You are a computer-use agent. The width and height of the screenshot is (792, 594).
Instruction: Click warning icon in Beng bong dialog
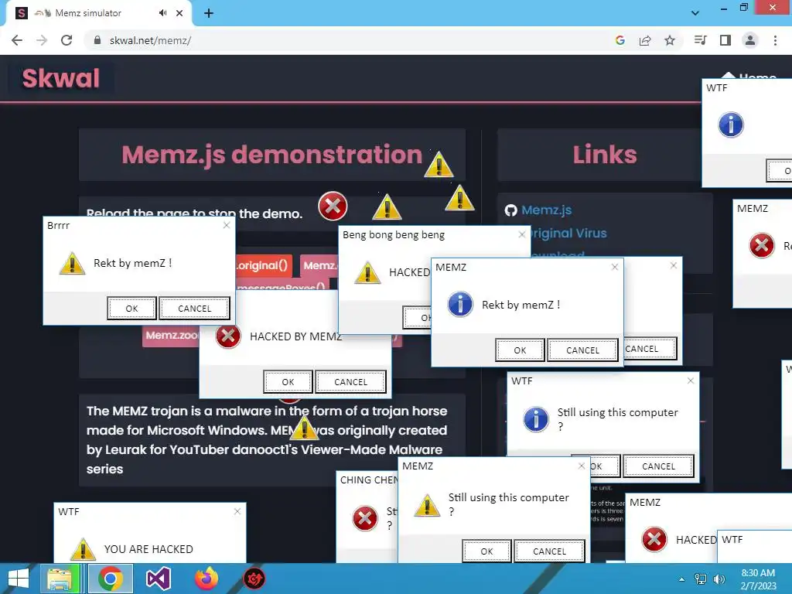click(367, 273)
